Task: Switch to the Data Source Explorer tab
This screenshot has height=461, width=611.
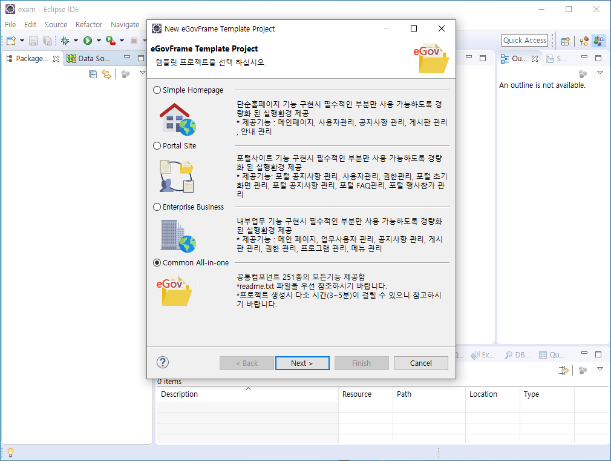Action: click(89, 59)
